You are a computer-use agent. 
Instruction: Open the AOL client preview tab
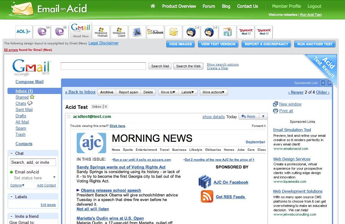[24, 32]
